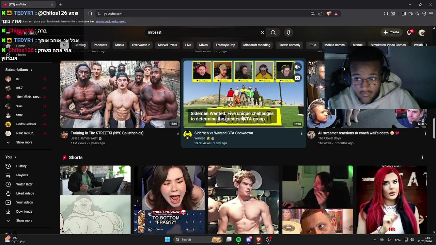Click the page vertical scrollbar thumb
The height and width of the screenshot is (245, 436).
click(x=434, y=129)
